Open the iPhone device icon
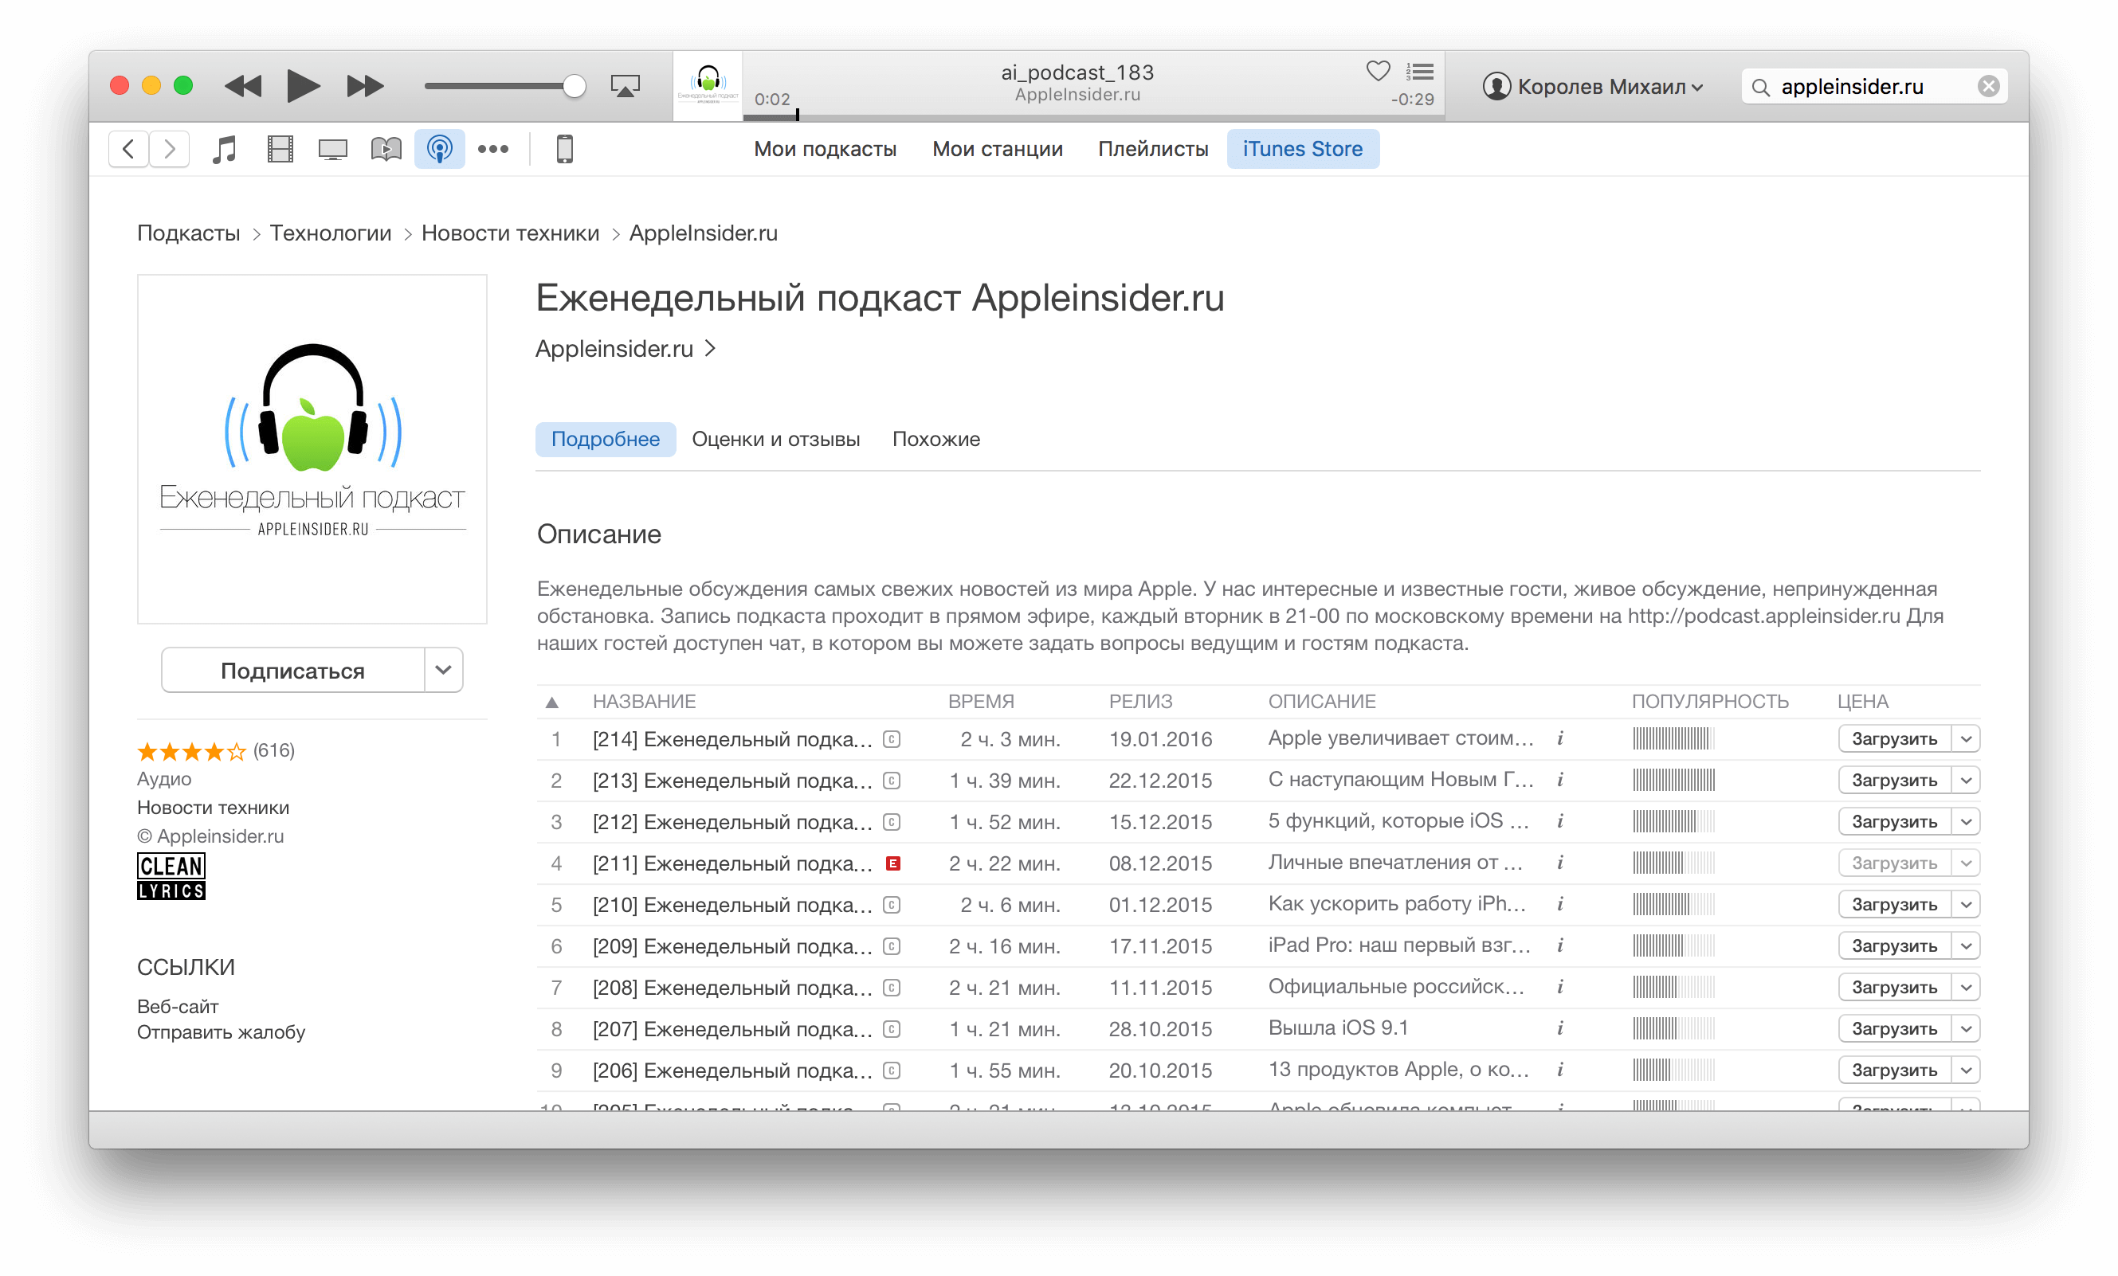 click(x=565, y=149)
